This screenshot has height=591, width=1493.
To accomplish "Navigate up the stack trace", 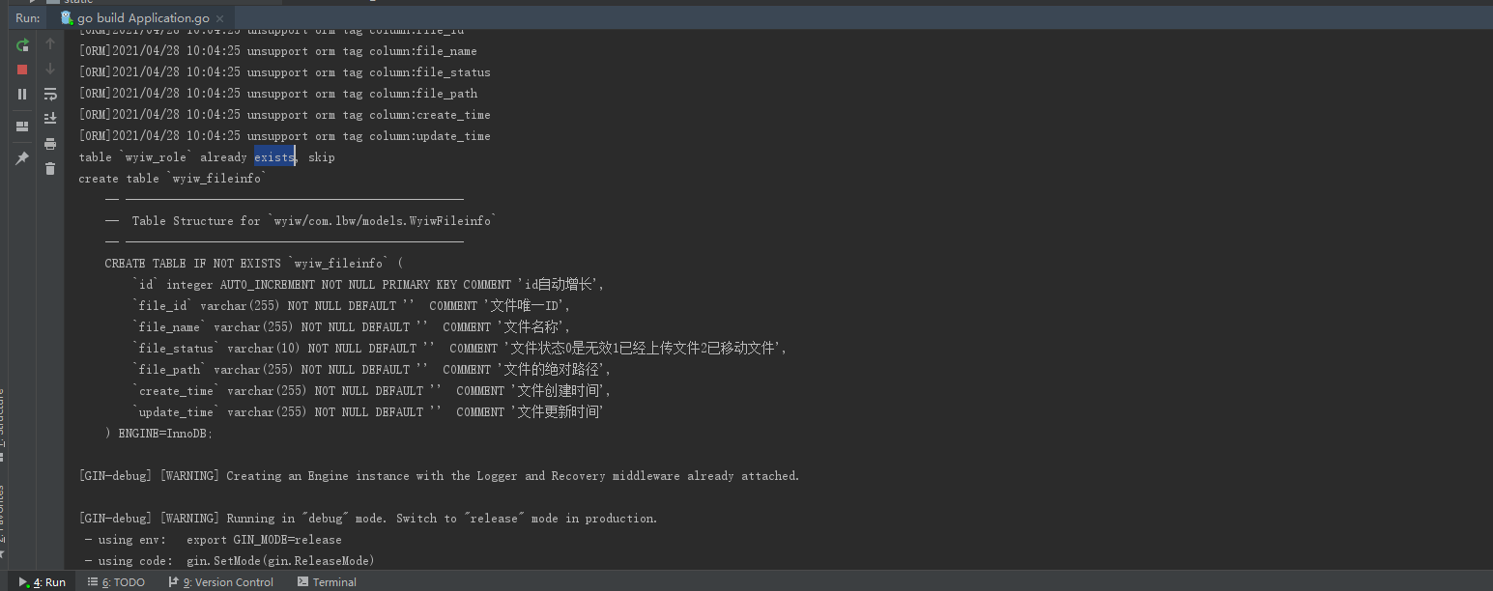I will click(50, 43).
